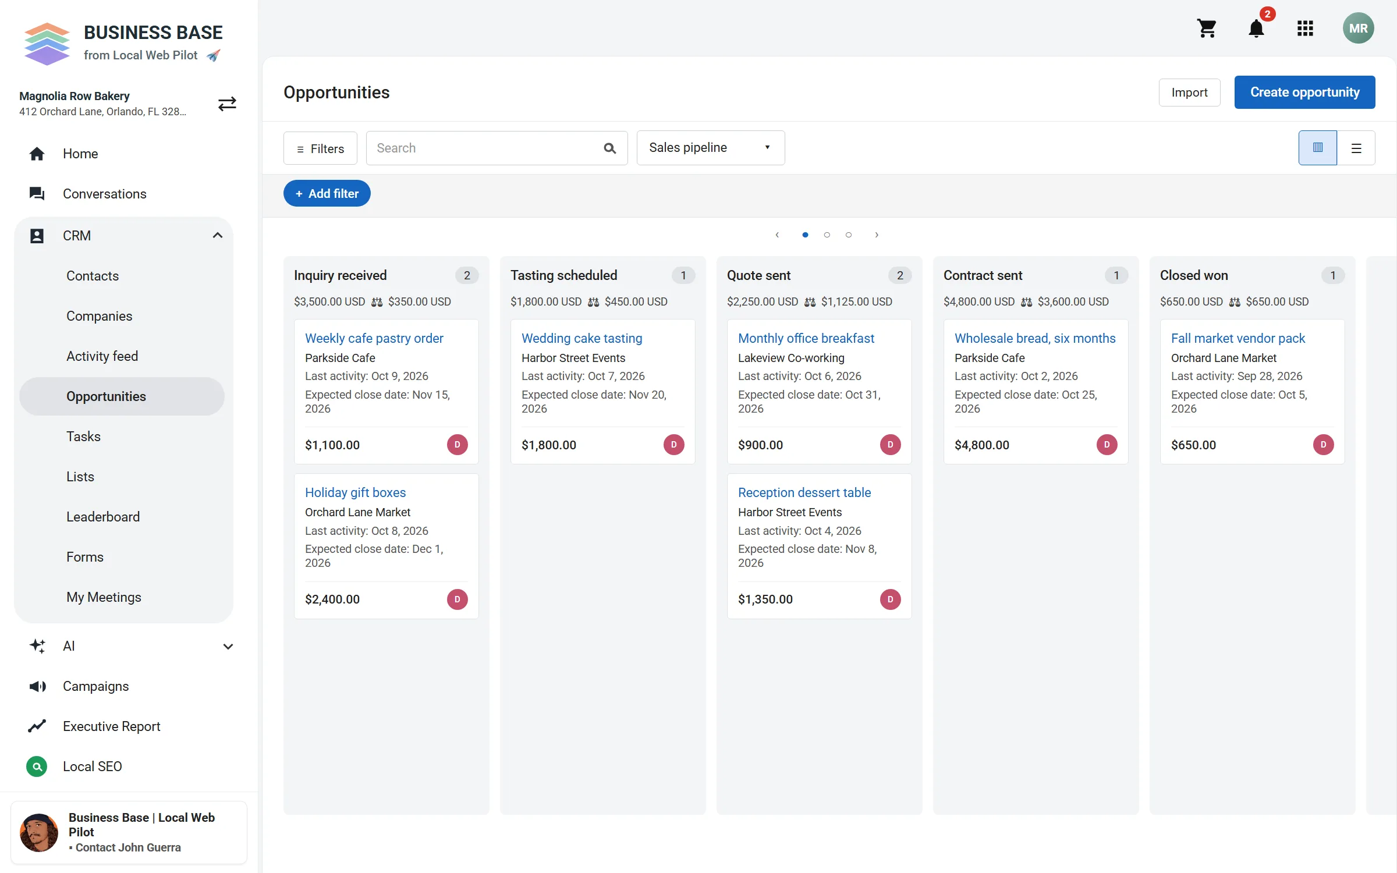Switch to board column view
The width and height of the screenshot is (1397, 873).
coord(1318,148)
